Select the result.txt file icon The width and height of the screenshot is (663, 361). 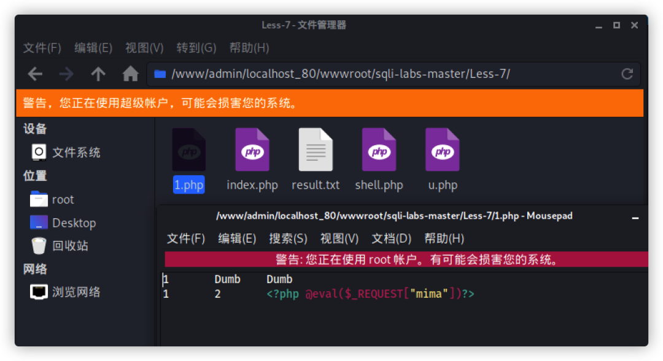pyautogui.click(x=316, y=150)
